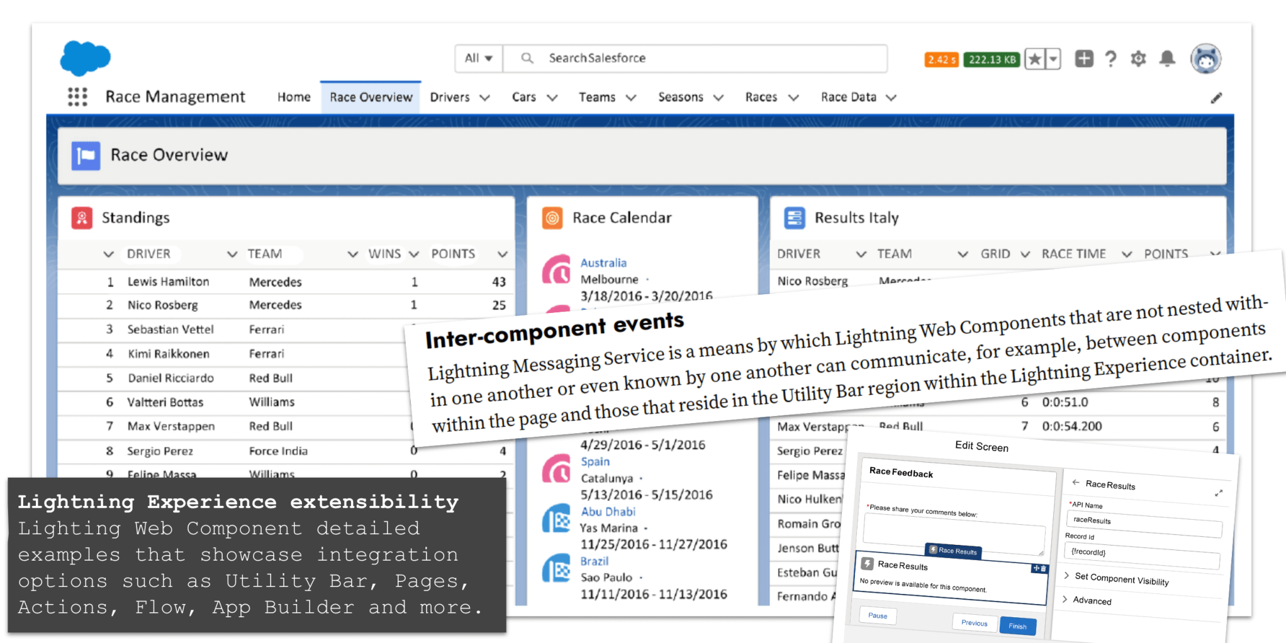Switch to the Home tab

click(x=293, y=97)
